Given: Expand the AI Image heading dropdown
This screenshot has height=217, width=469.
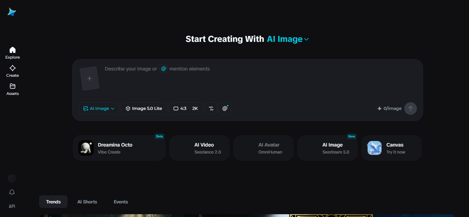Looking at the screenshot, I should 288,39.
